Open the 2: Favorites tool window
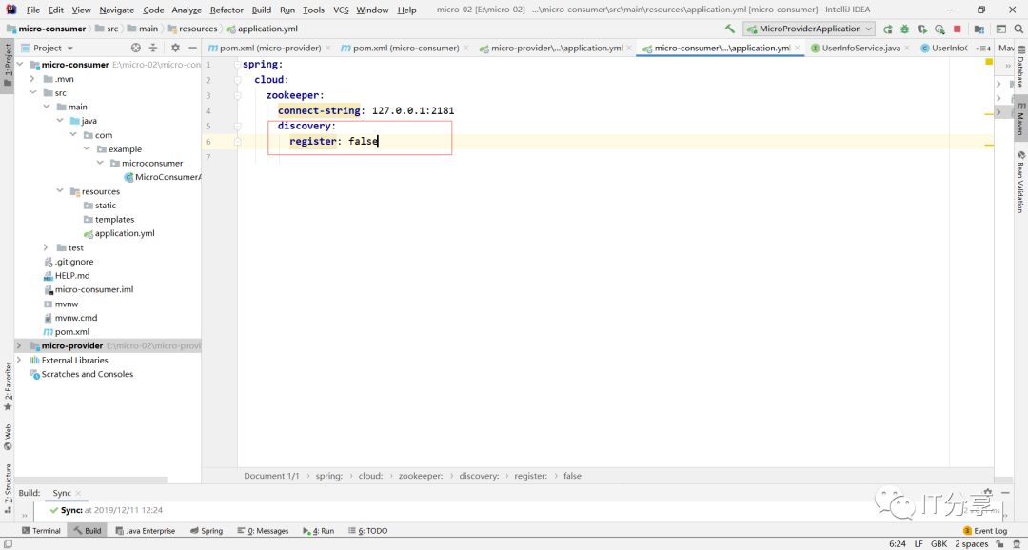1028x550 pixels. 8,386
